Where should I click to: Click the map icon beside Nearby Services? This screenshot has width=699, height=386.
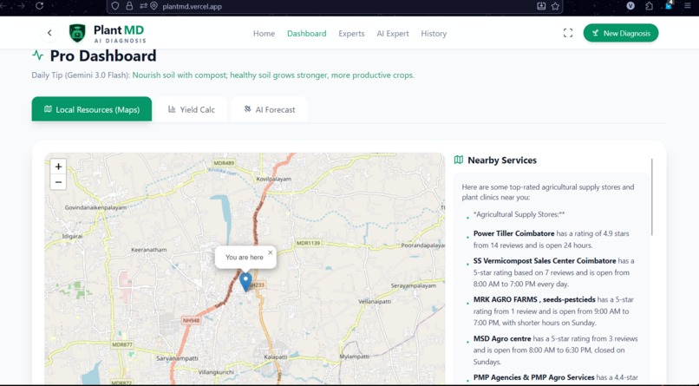(458, 160)
